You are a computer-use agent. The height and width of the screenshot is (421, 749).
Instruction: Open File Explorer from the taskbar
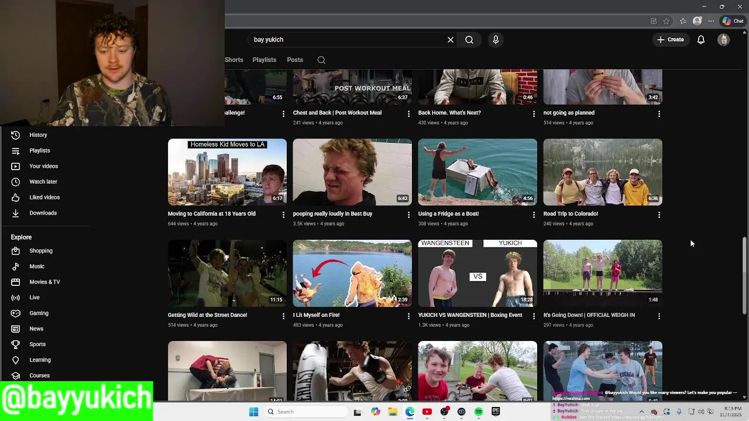pos(393,412)
